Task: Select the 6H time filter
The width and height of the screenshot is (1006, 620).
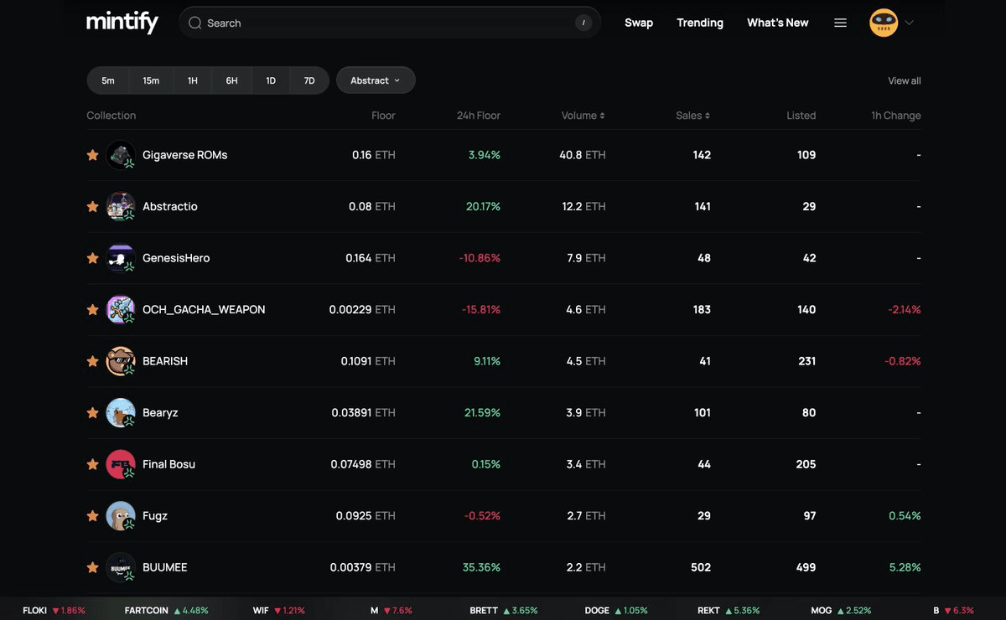Action: pos(231,80)
